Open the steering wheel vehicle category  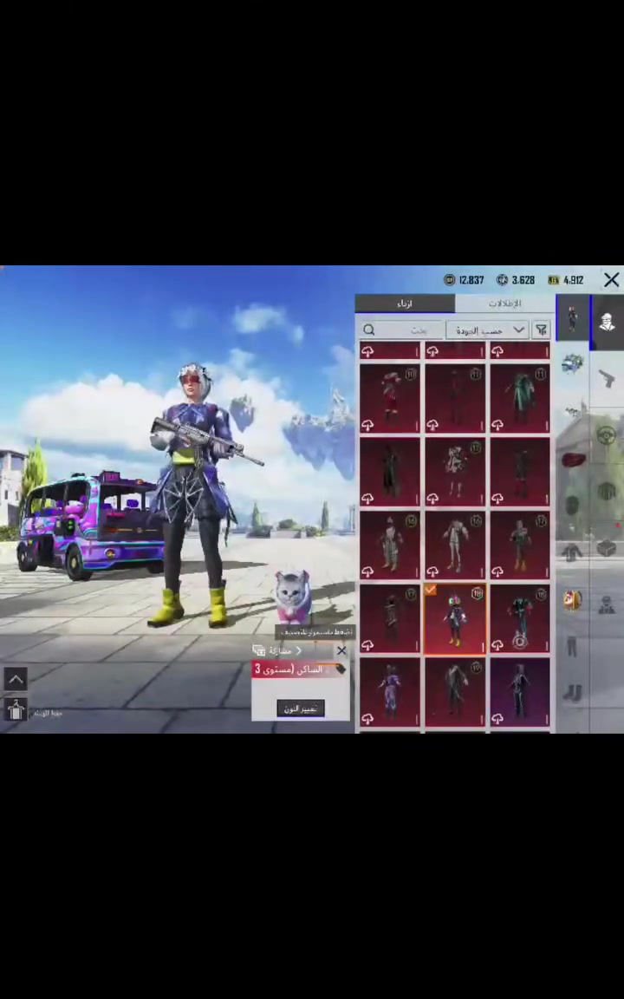click(x=607, y=434)
